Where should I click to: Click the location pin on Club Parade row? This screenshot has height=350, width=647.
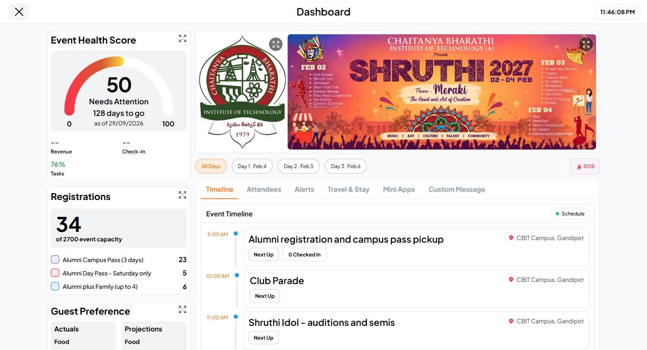point(511,280)
